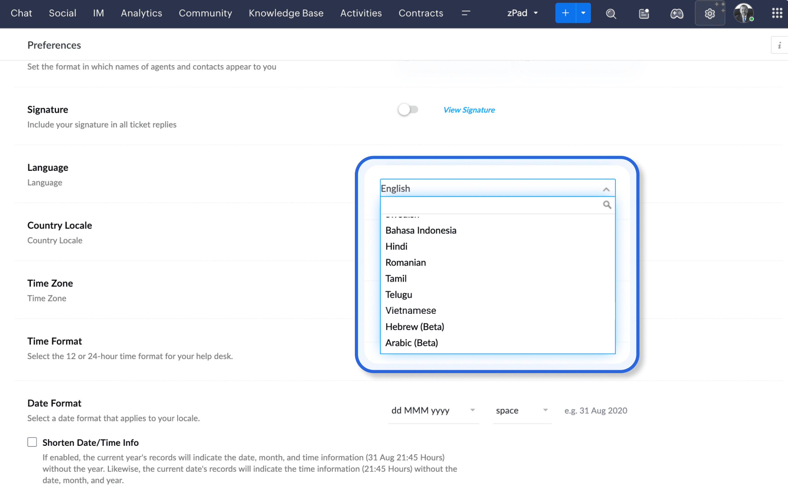The width and height of the screenshot is (788, 493).
Task: Click the View Signature link
Action: point(469,110)
